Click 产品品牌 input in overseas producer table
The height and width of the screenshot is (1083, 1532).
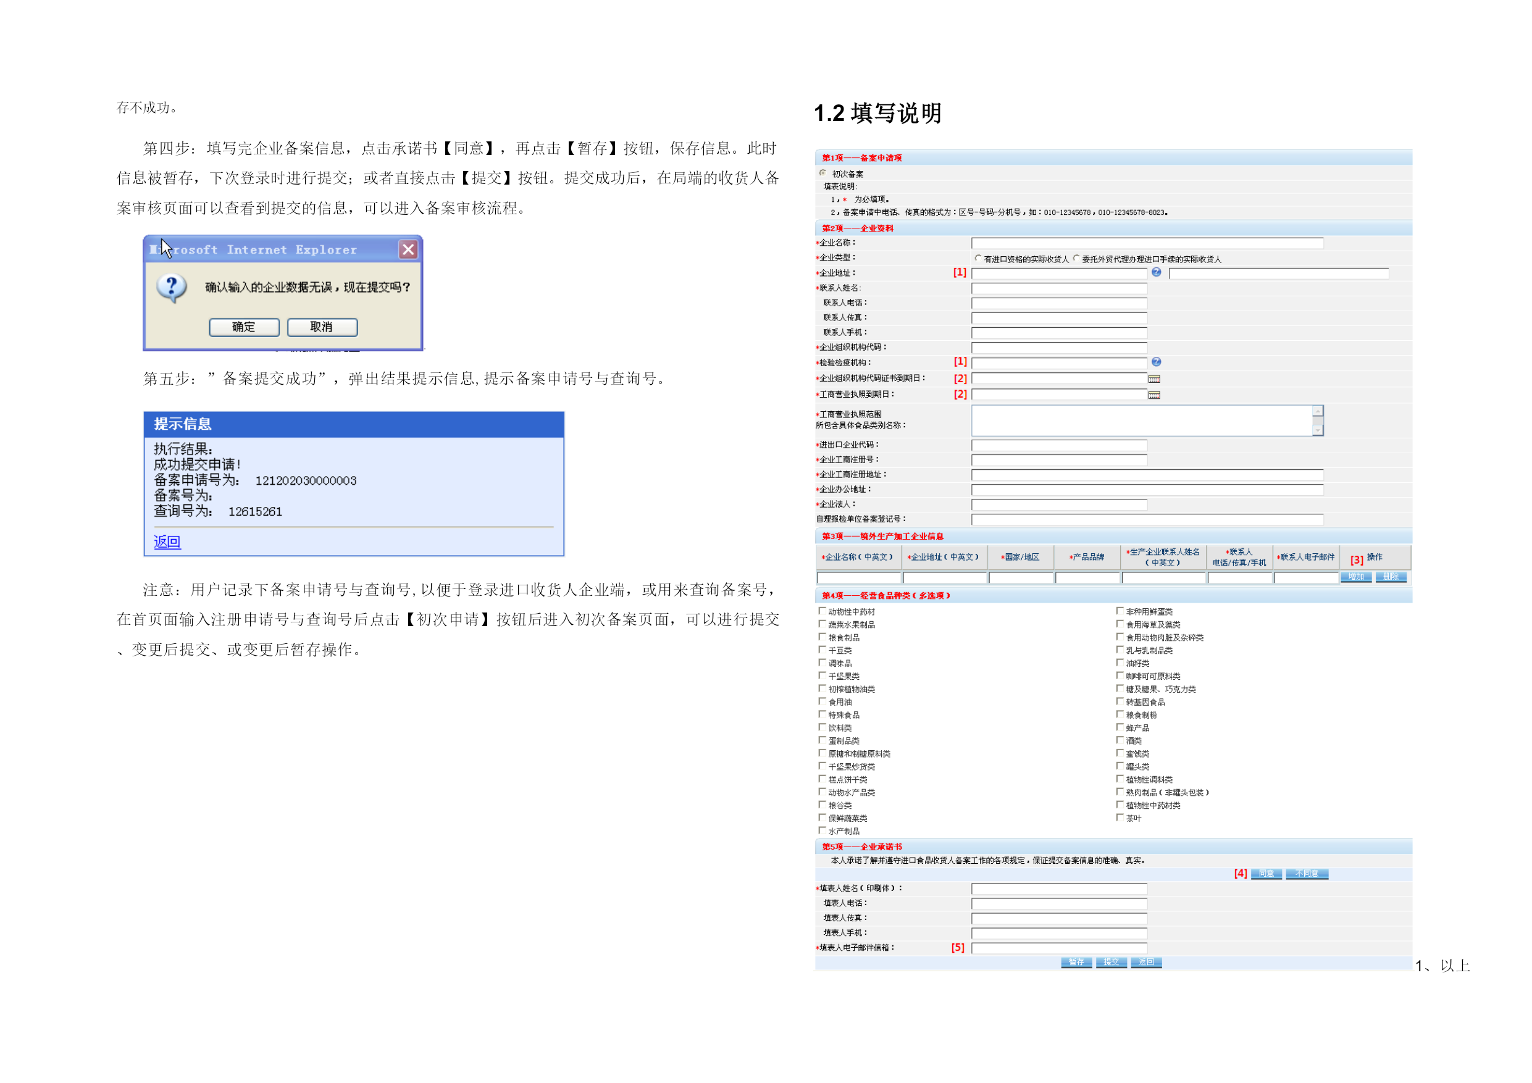[x=1087, y=578]
